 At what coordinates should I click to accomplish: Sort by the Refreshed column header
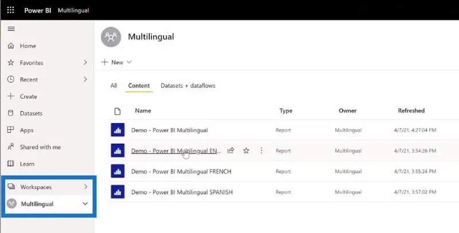coord(411,110)
